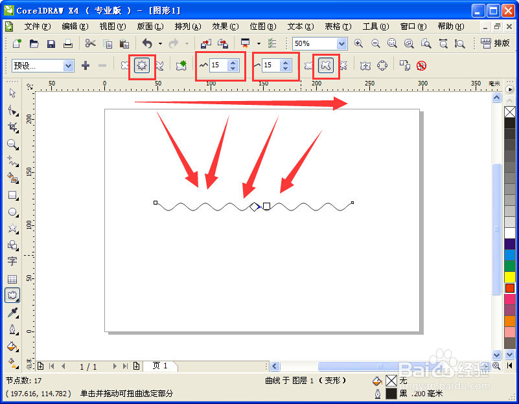519x404 pixels.
Task: Add a new preset with the plus button
Action: 85,65
